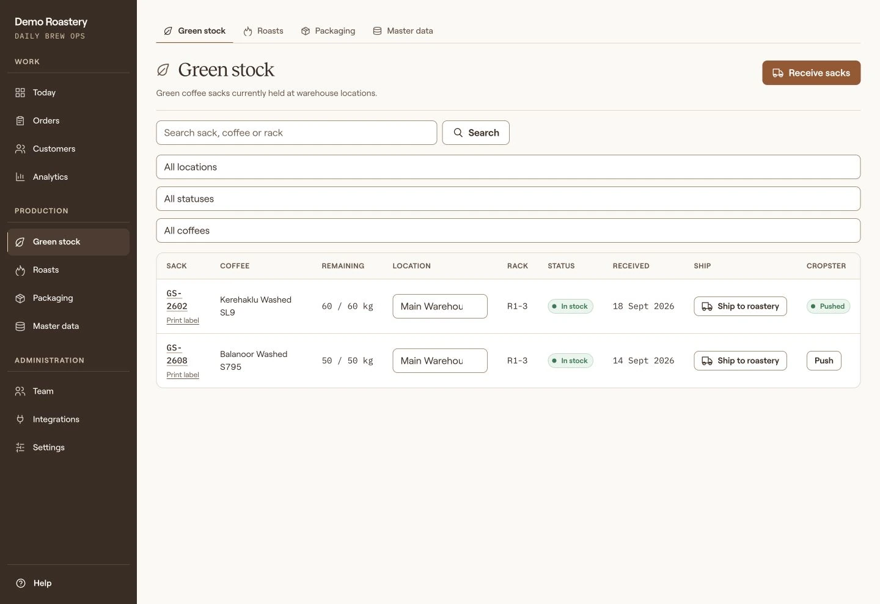Open Roasts from the sidebar
This screenshot has height=604, width=880.
tap(68, 270)
